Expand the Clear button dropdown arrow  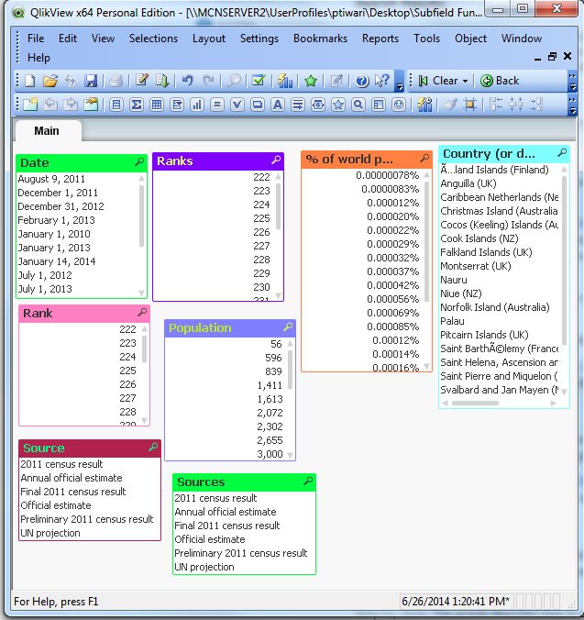(x=465, y=81)
